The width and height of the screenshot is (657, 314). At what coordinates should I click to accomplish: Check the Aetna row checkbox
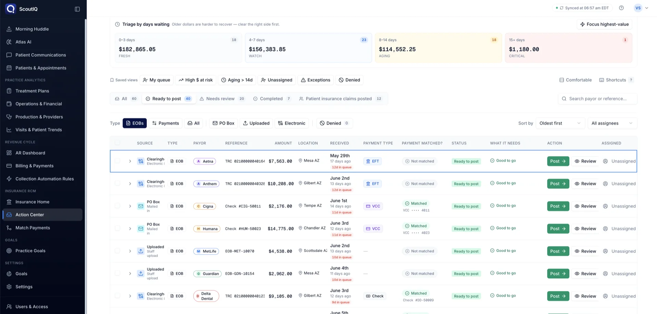coord(117,161)
